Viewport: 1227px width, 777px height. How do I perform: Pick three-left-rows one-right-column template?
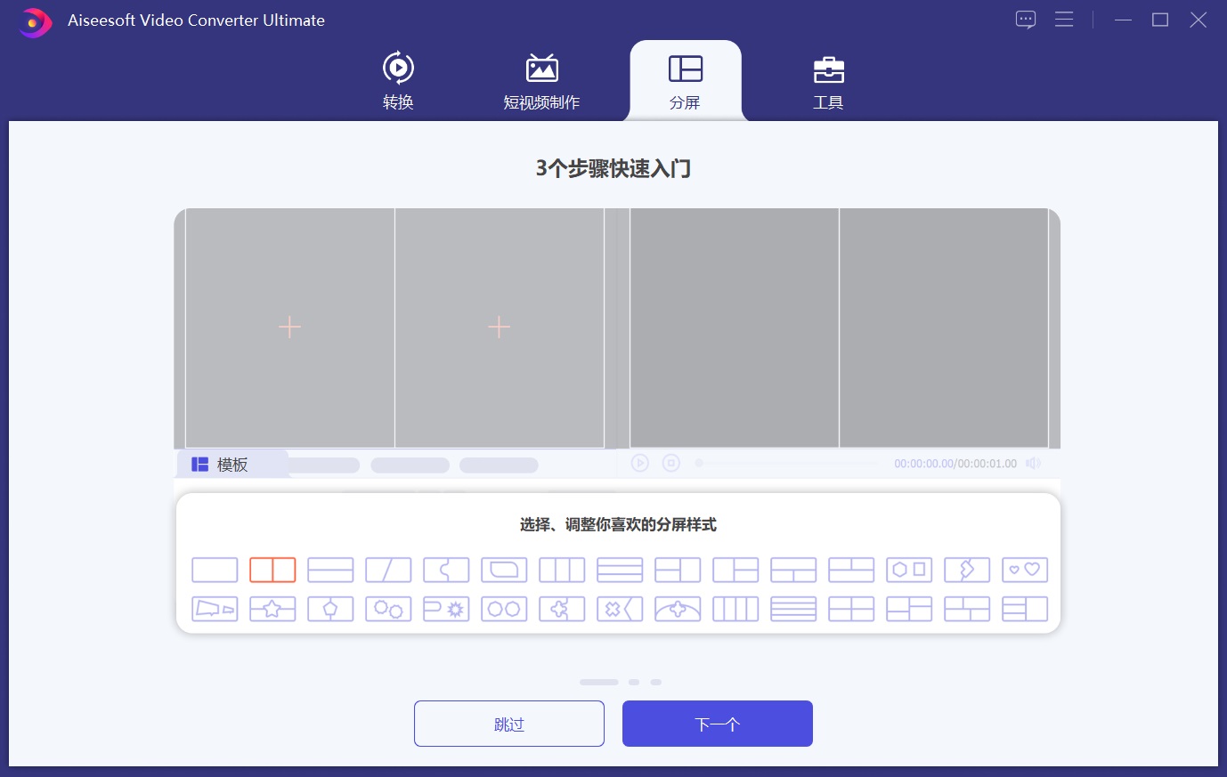point(1025,609)
